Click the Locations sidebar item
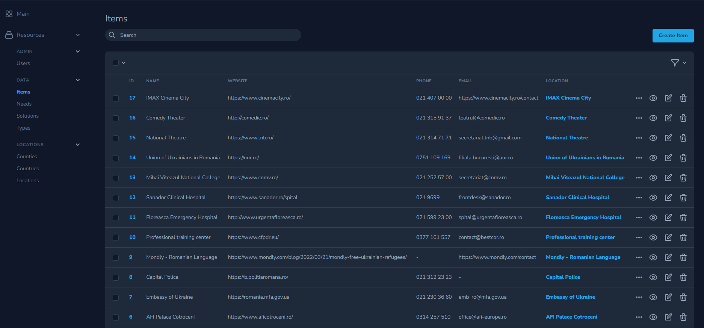This screenshot has height=328, width=704. click(28, 180)
